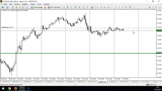This screenshot has height=91, width=162.
Task: Switch to the USDCHF,H1 chart tab
Action: 92,82
